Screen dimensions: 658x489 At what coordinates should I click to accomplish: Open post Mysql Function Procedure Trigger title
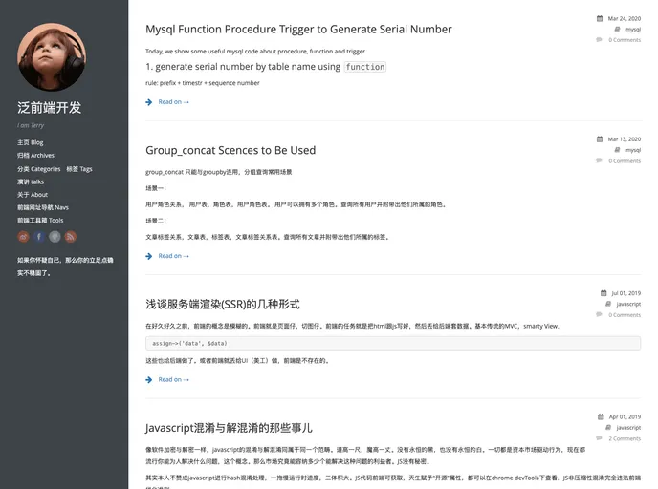[298, 30]
